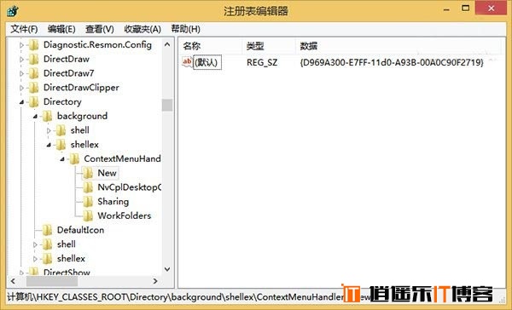Click the Sharing key folder icon
Screen dimensions: 512x310
click(x=88, y=202)
